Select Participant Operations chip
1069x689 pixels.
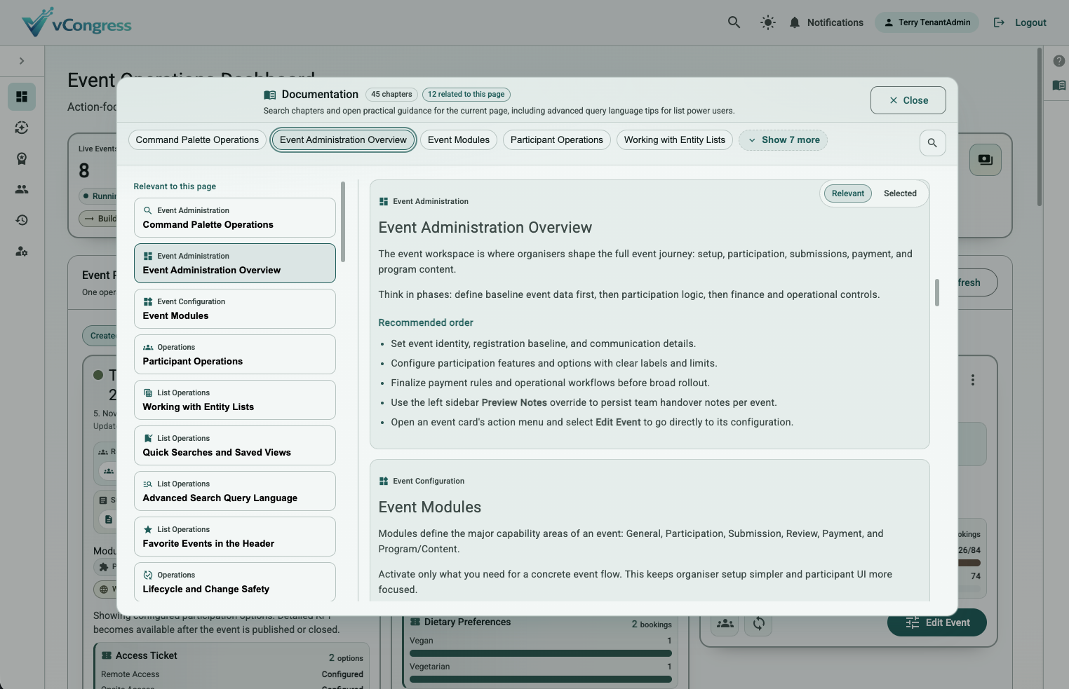point(557,140)
